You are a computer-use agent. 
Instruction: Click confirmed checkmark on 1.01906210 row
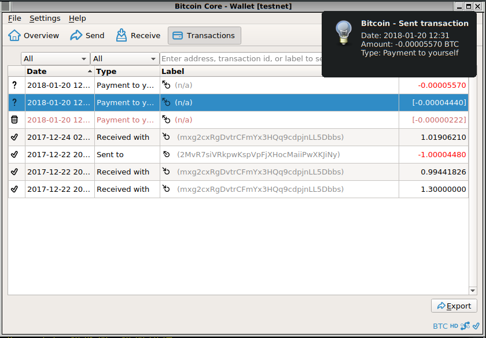pyautogui.click(x=14, y=137)
